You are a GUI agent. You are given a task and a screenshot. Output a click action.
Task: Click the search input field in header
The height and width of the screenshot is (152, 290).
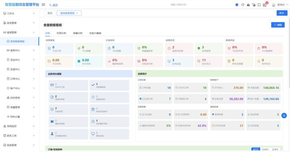[x=178, y=5]
